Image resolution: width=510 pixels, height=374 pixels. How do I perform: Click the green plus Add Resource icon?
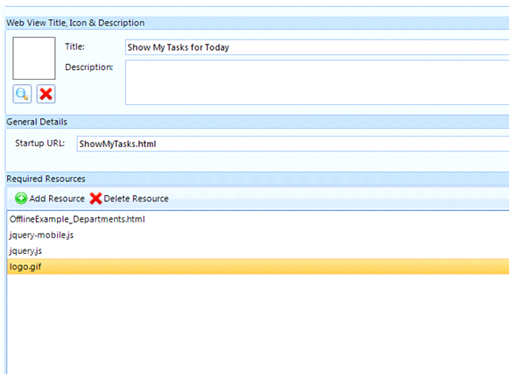point(21,198)
